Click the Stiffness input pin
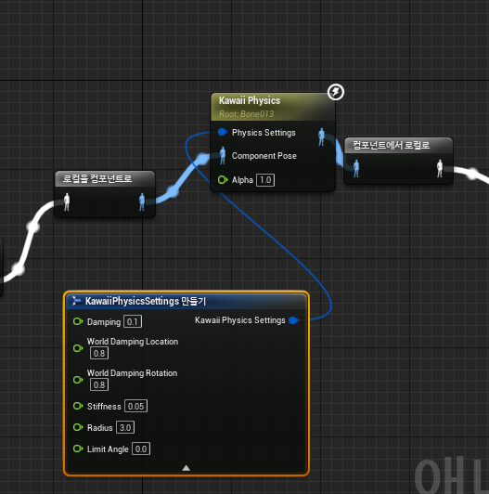The height and width of the screenshot is (494, 489). [77, 406]
